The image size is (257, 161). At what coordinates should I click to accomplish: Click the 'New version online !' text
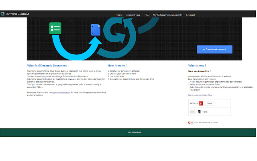click(199, 71)
